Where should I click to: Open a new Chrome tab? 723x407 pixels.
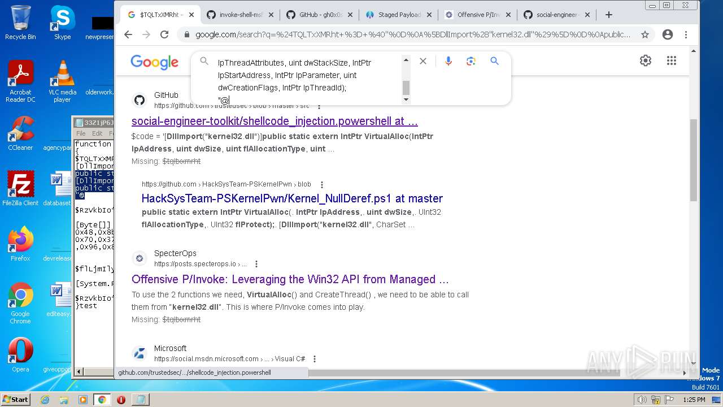[608, 15]
